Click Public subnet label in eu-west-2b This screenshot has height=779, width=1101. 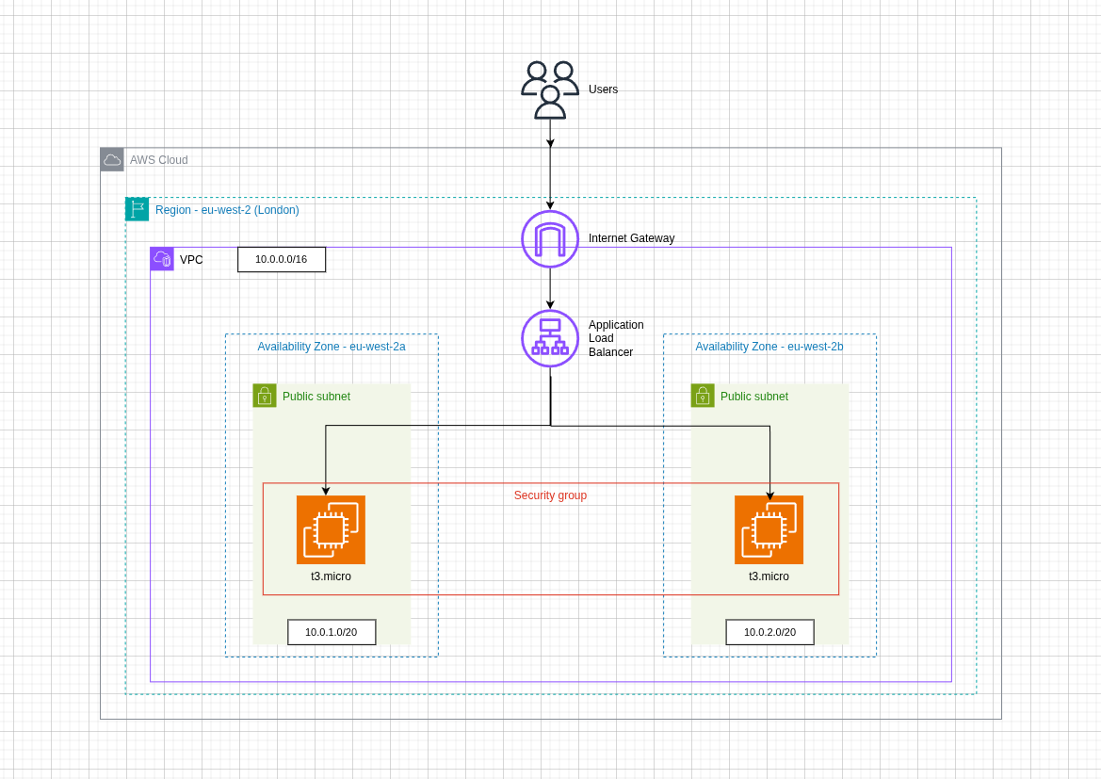click(x=754, y=397)
